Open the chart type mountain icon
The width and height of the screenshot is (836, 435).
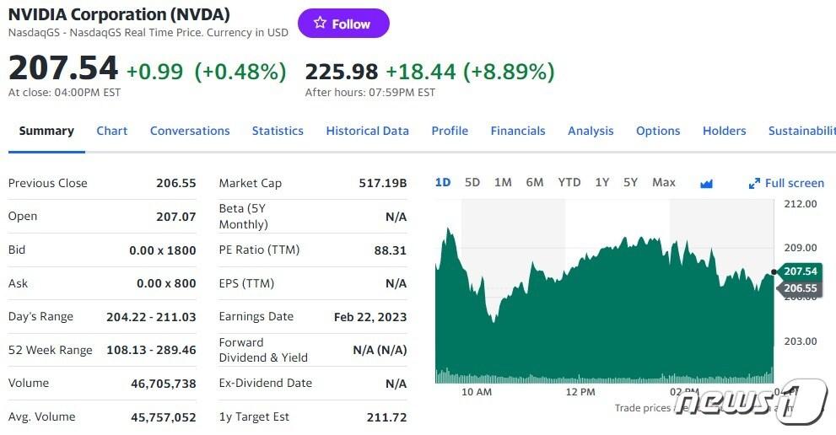coord(706,183)
